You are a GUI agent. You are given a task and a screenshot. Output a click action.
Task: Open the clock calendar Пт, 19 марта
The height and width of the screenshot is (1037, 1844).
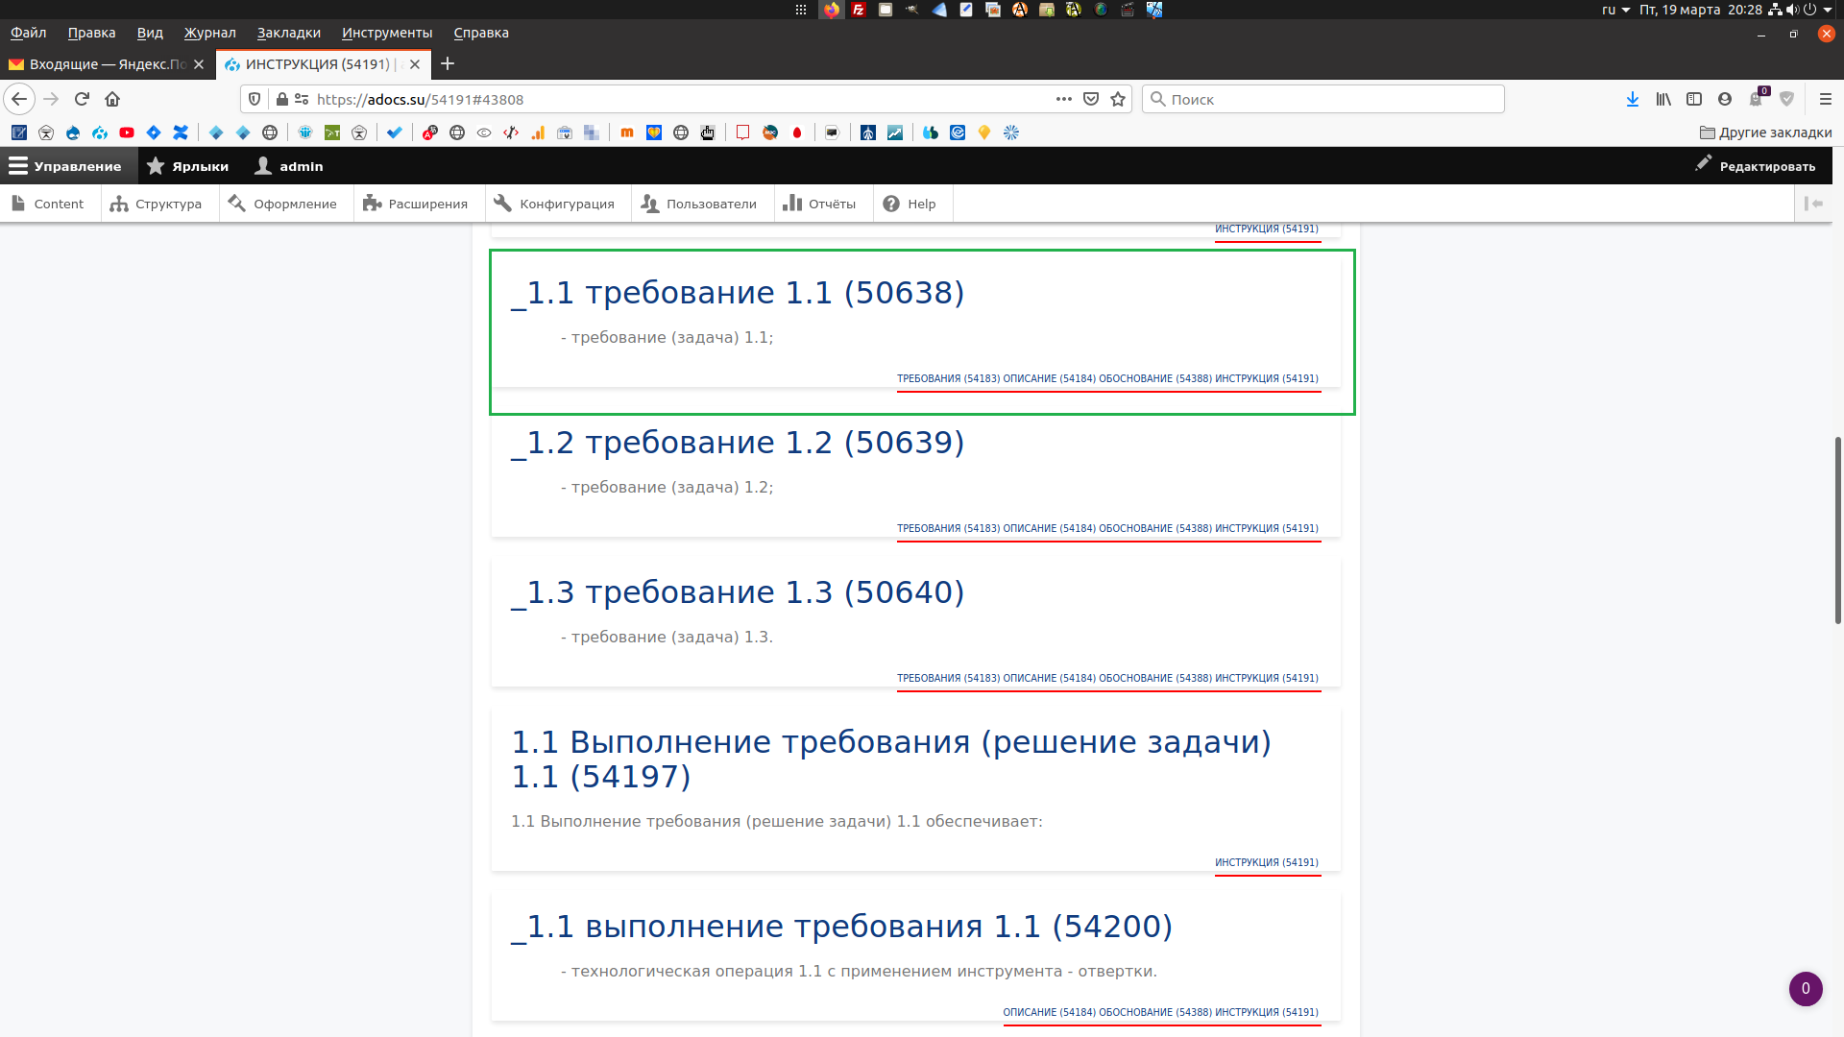click(x=1701, y=10)
